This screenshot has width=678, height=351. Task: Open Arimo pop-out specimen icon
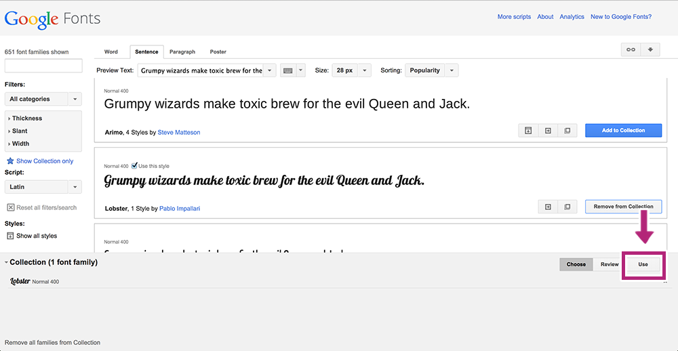point(567,131)
